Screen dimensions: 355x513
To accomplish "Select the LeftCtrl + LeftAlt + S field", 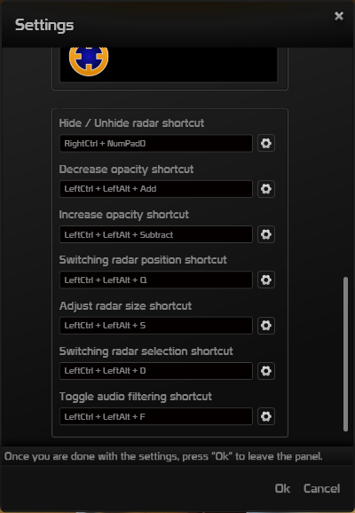I will 156,325.
